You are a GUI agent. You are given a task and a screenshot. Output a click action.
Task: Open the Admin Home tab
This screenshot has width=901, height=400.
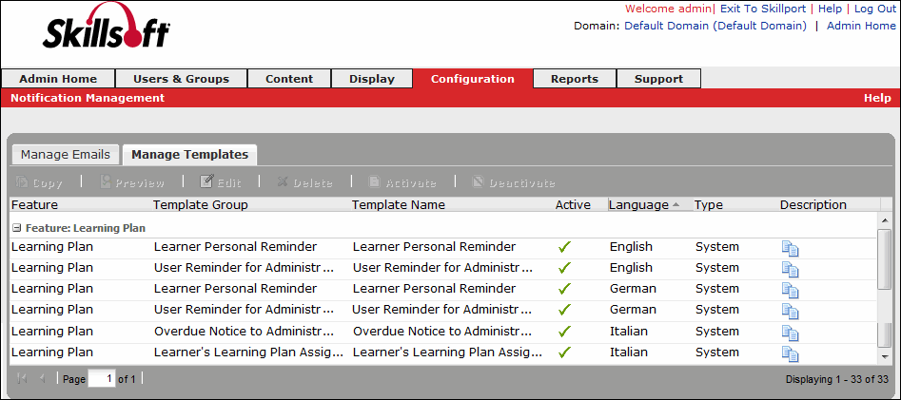58,79
